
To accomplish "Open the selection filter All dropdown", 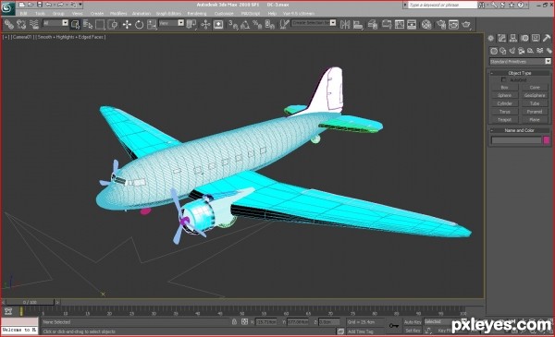I will click(x=55, y=23).
